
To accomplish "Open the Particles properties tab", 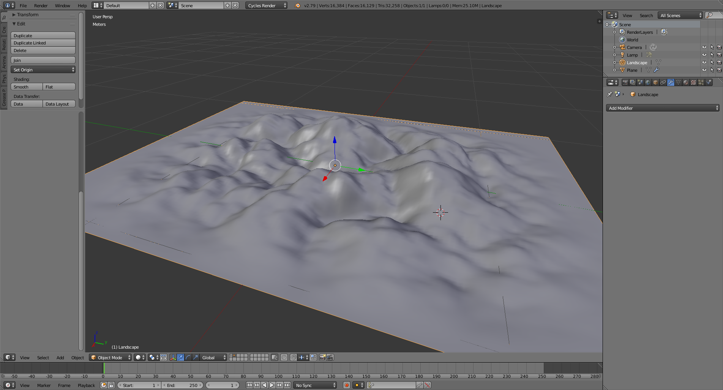I will [701, 82].
